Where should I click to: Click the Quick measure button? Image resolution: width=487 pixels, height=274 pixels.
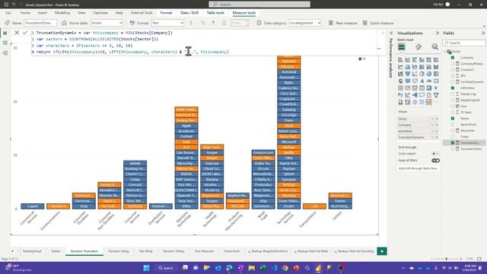point(378,23)
